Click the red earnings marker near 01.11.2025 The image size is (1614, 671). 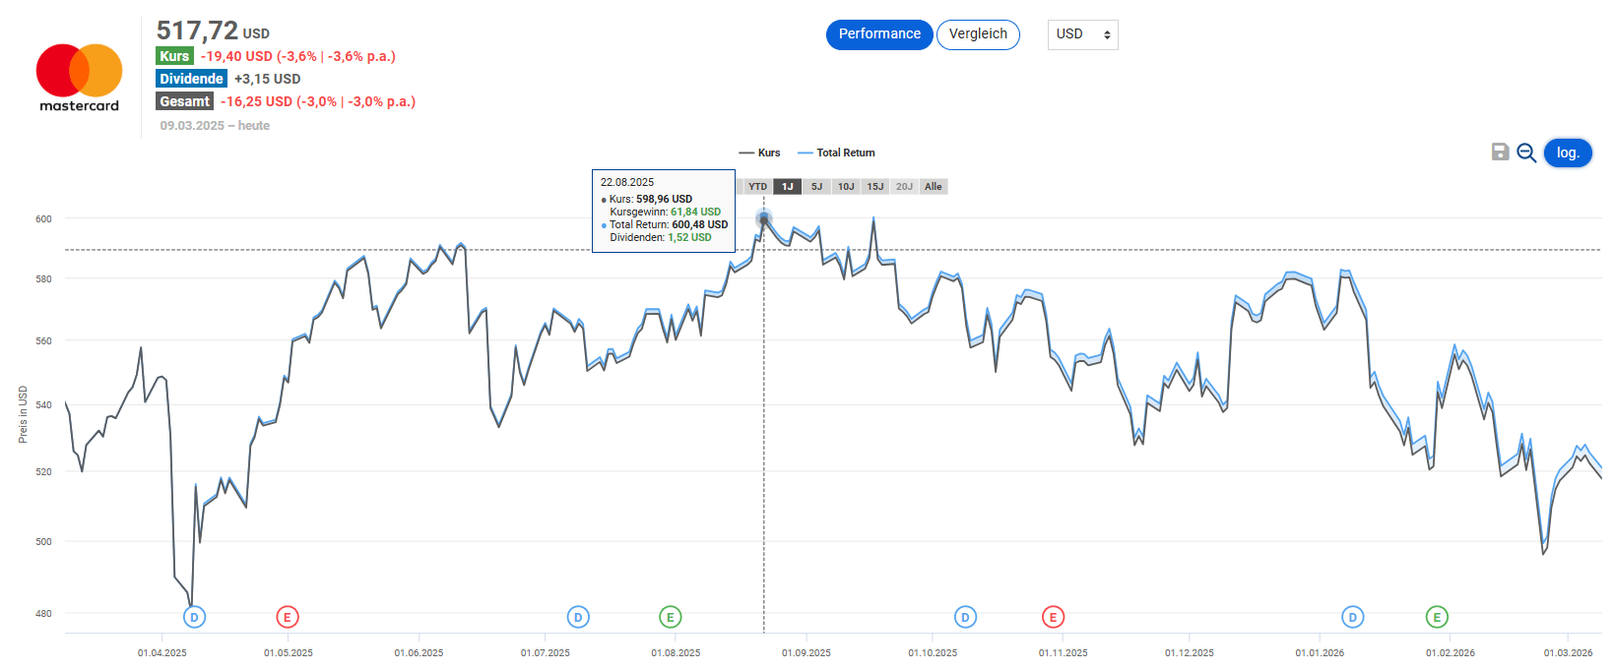[1053, 617]
